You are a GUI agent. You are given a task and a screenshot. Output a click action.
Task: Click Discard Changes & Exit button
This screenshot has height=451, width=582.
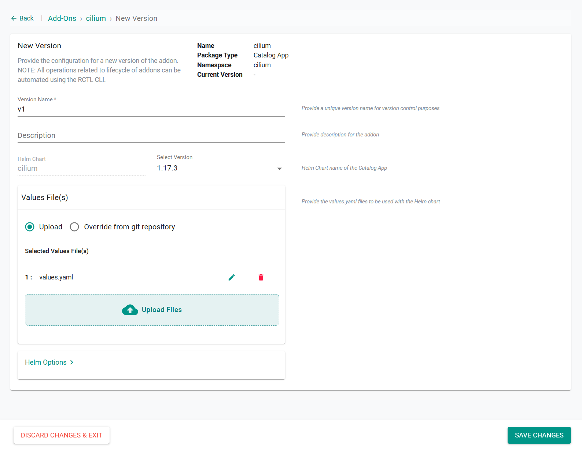[x=62, y=435]
